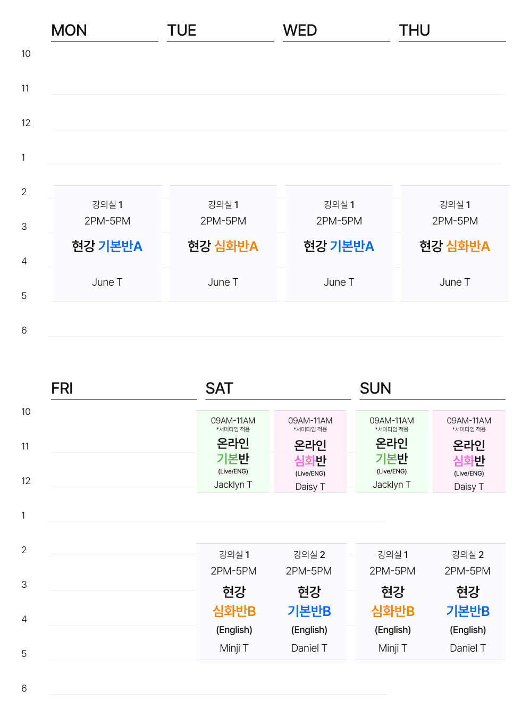This screenshot has height=716, width=530.
Task: Select Saturday 온라인 기본반 Jacklyn T block
Action: (233, 452)
